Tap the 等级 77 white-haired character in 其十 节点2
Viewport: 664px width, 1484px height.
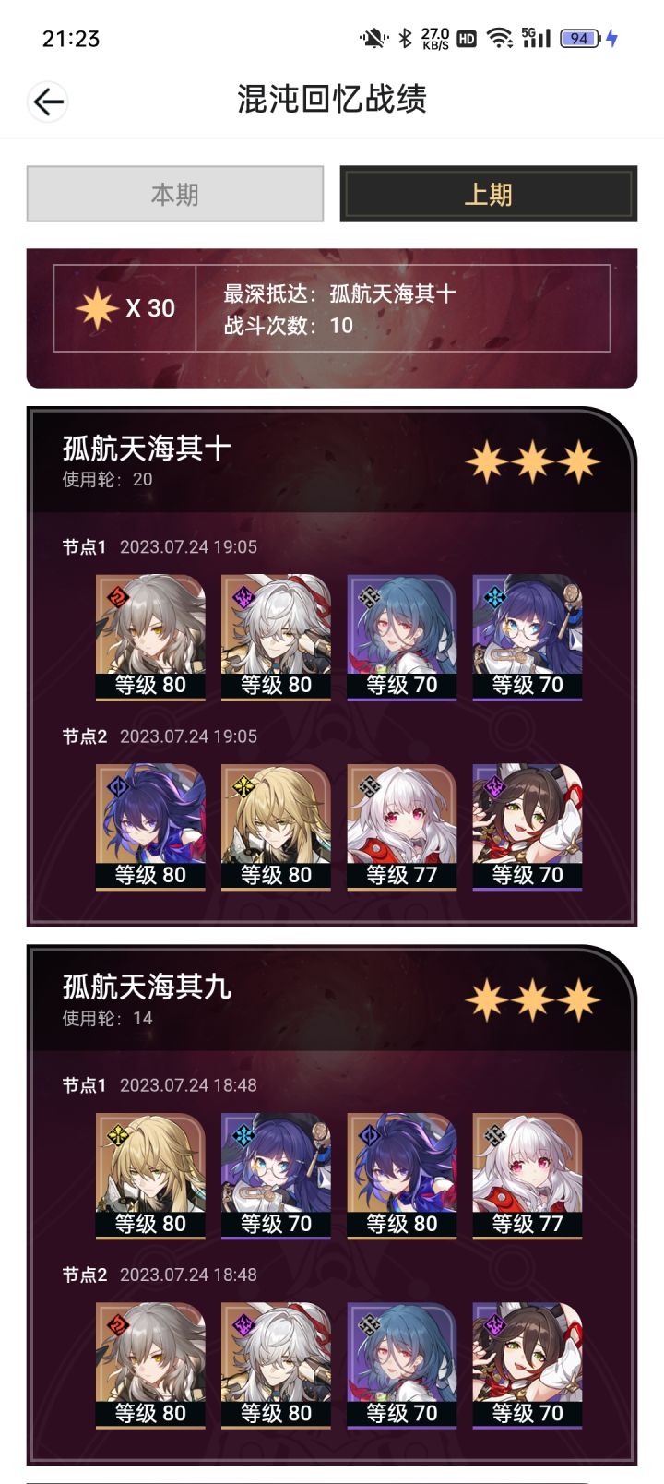click(x=401, y=828)
